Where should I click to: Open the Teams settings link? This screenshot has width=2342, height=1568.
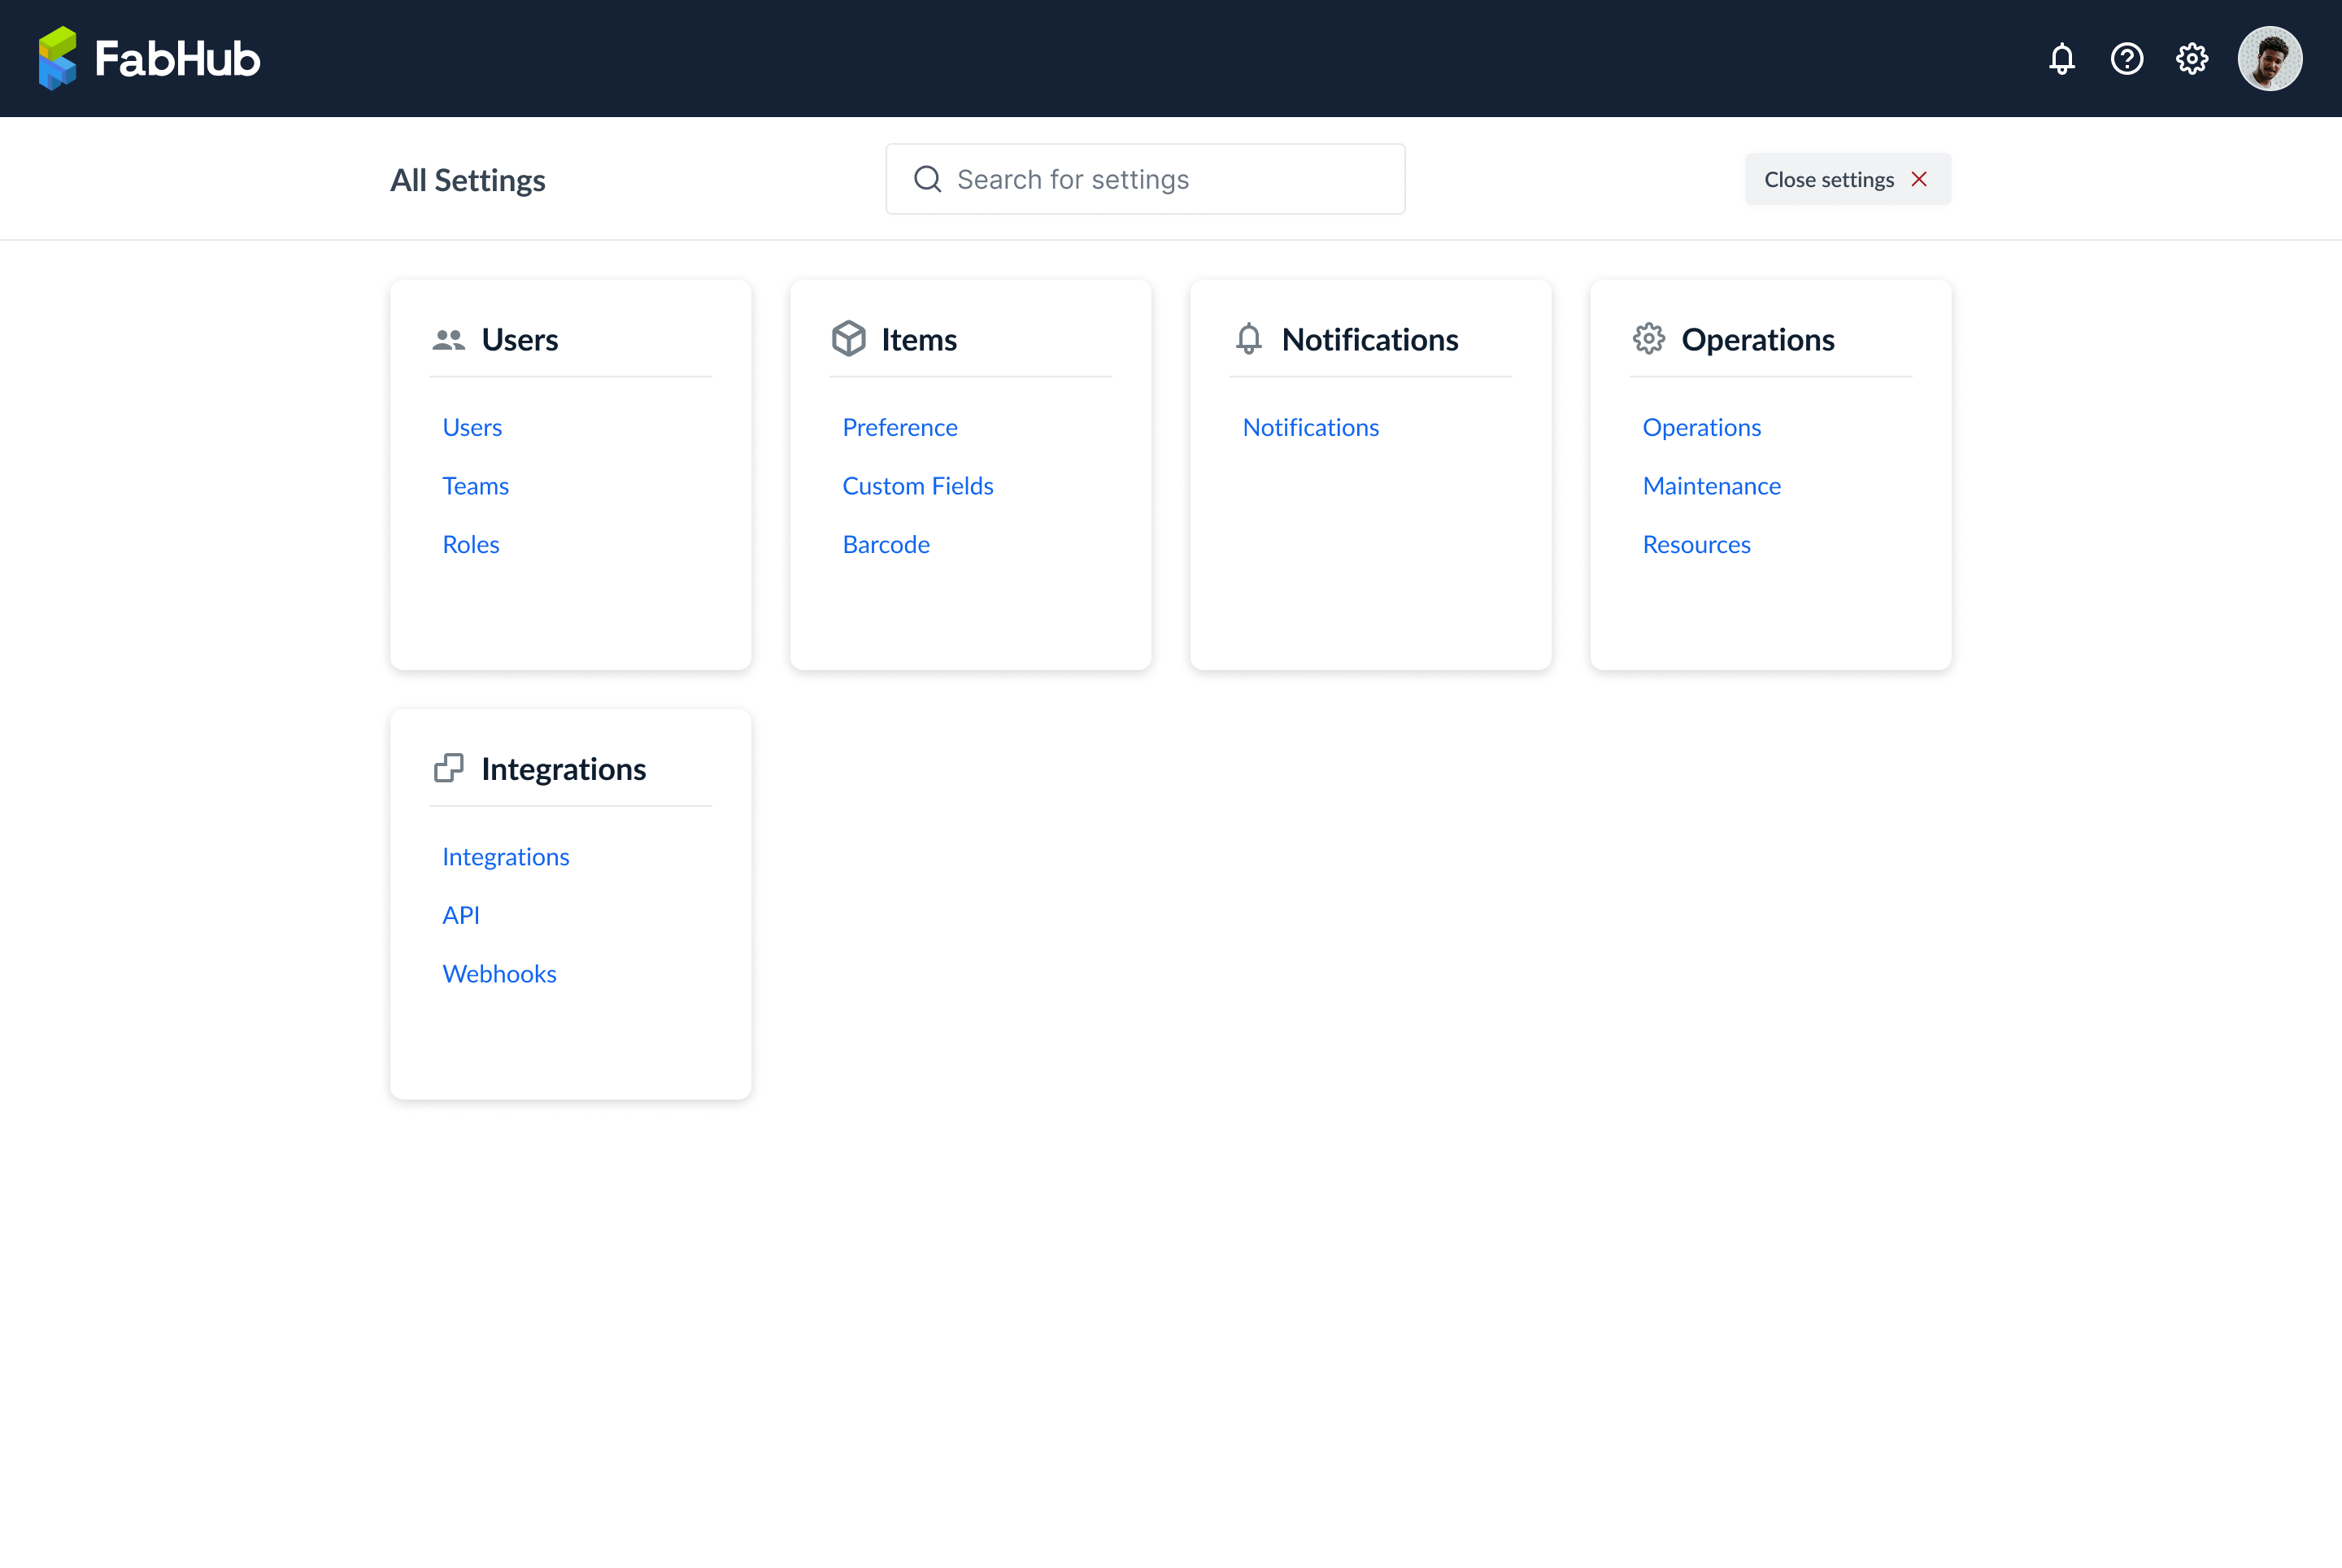tap(475, 486)
